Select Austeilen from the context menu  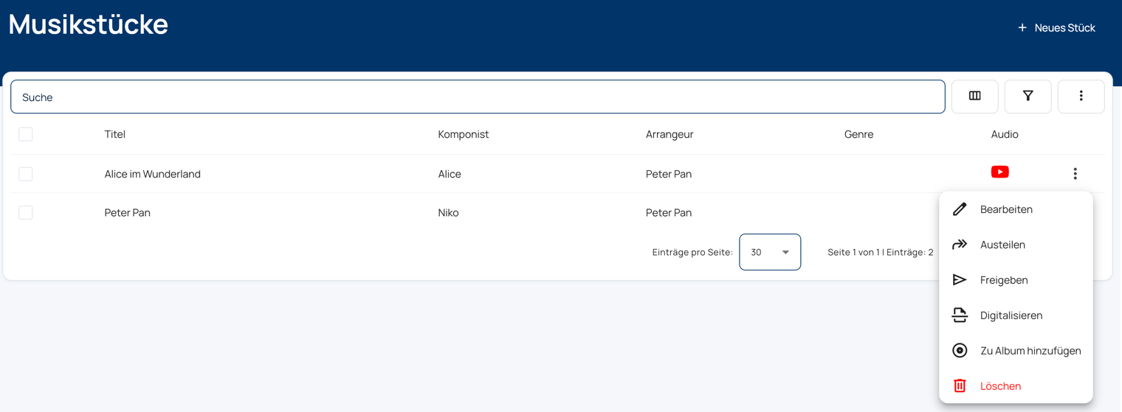(x=1002, y=245)
